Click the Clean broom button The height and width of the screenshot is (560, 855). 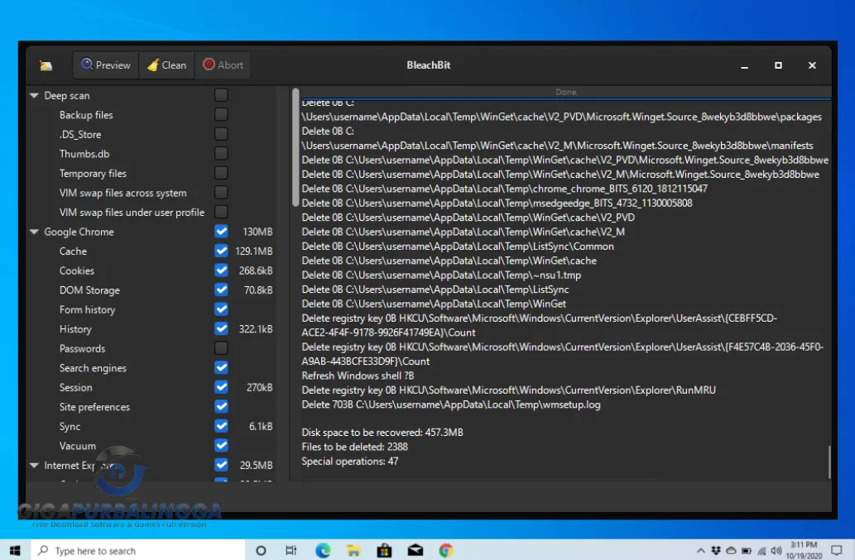(x=167, y=65)
